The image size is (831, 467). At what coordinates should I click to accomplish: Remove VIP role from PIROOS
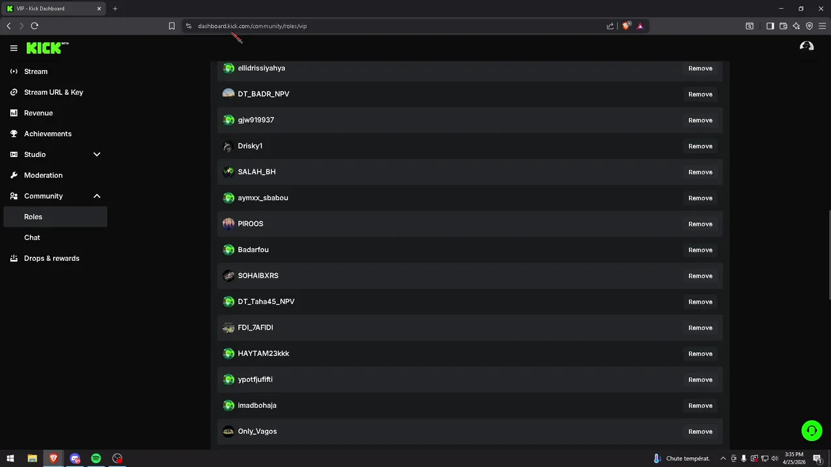pos(700,224)
